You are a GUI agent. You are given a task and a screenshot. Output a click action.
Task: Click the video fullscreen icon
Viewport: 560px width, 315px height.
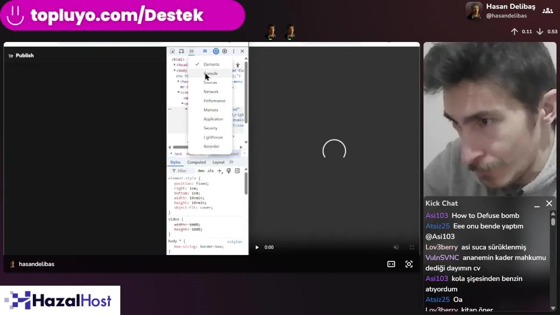pos(412,247)
